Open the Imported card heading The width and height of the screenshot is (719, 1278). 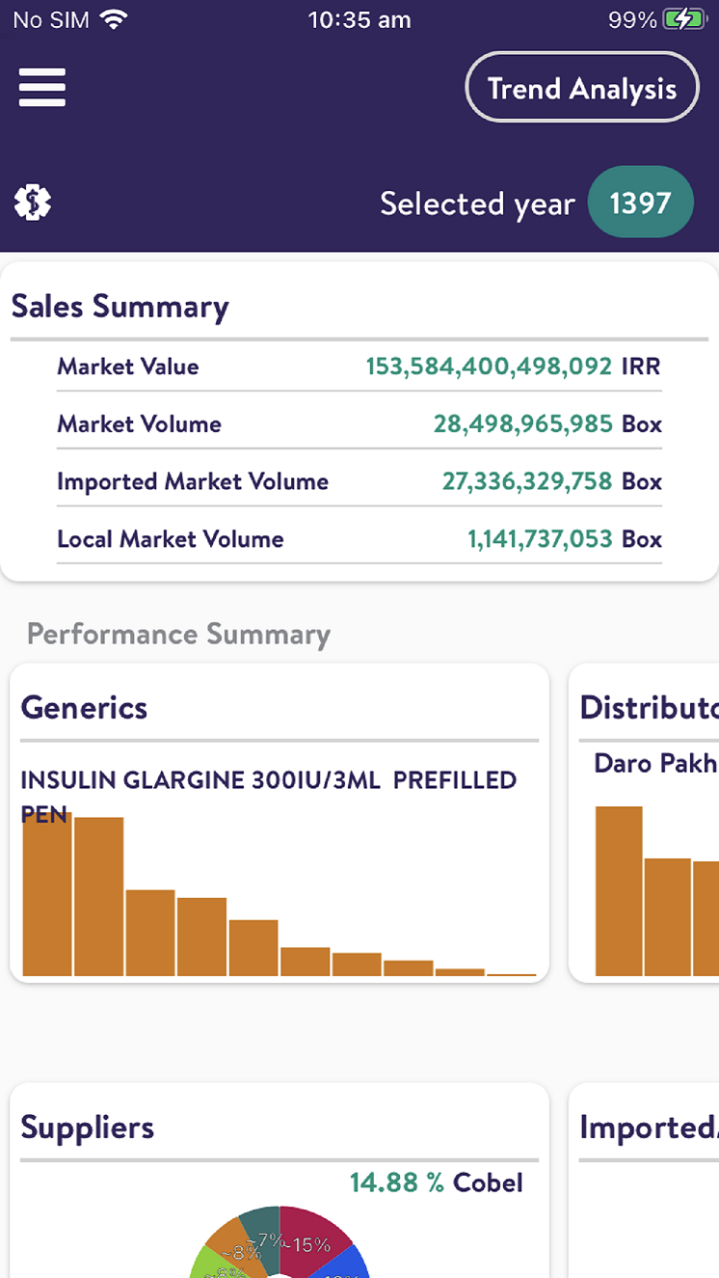pyautogui.click(x=649, y=1128)
